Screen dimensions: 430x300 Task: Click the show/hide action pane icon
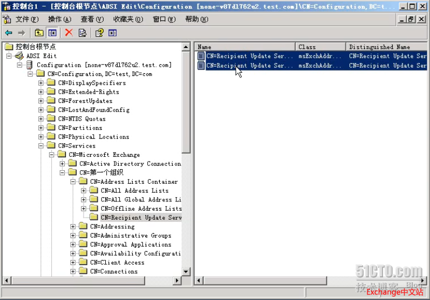pyautogui.click(x=112, y=33)
